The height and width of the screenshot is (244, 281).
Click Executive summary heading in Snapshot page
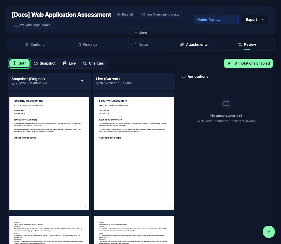pos(26,119)
